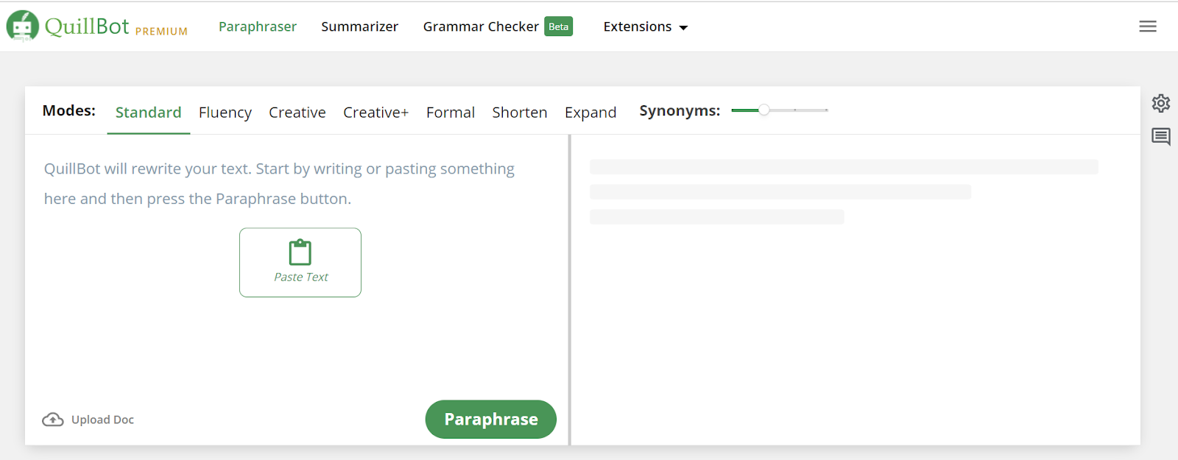This screenshot has width=1178, height=460.
Task: Click the QuillBot robot logo icon
Action: pyautogui.click(x=23, y=26)
